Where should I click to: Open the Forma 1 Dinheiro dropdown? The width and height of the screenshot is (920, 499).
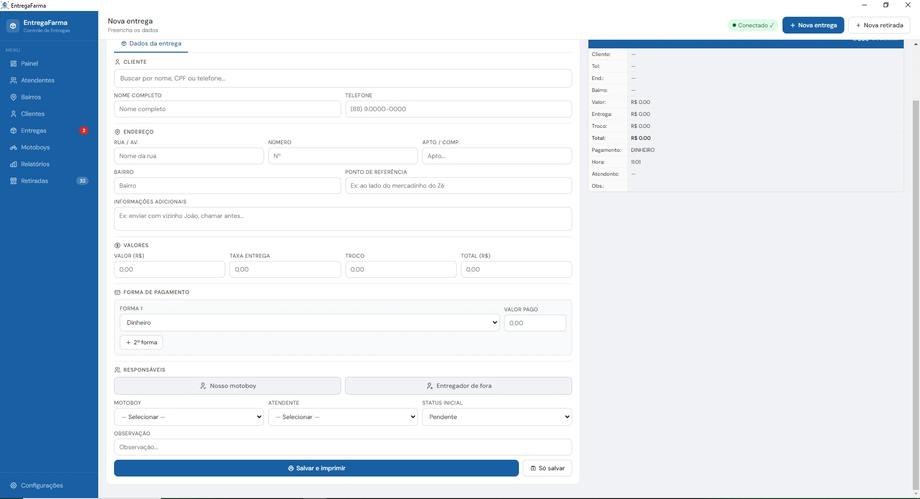tap(310, 323)
